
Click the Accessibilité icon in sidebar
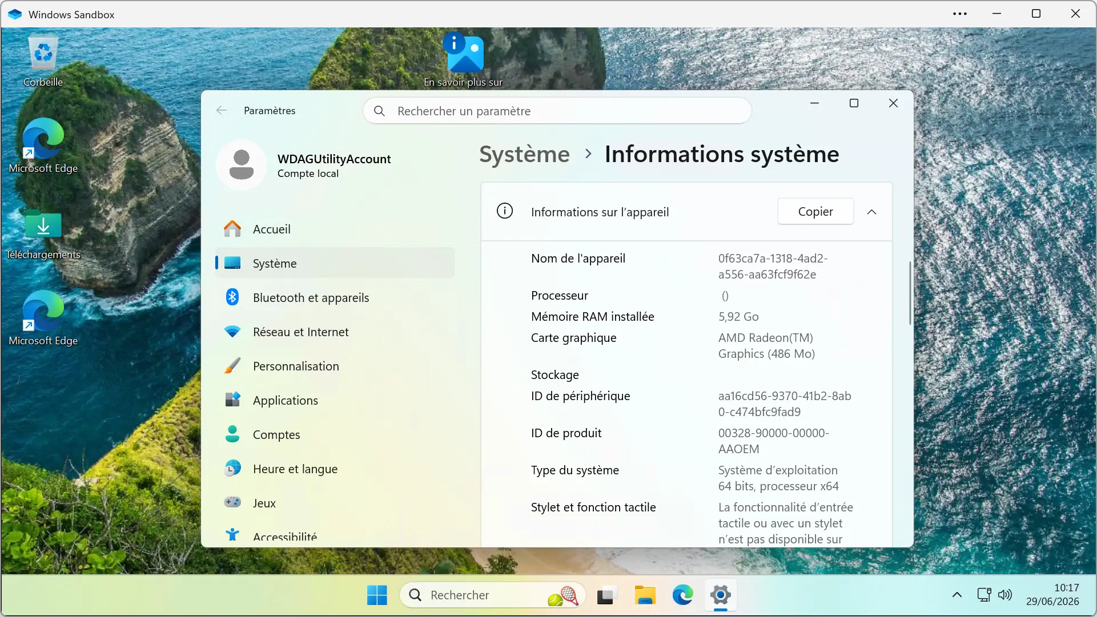[x=232, y=535]
